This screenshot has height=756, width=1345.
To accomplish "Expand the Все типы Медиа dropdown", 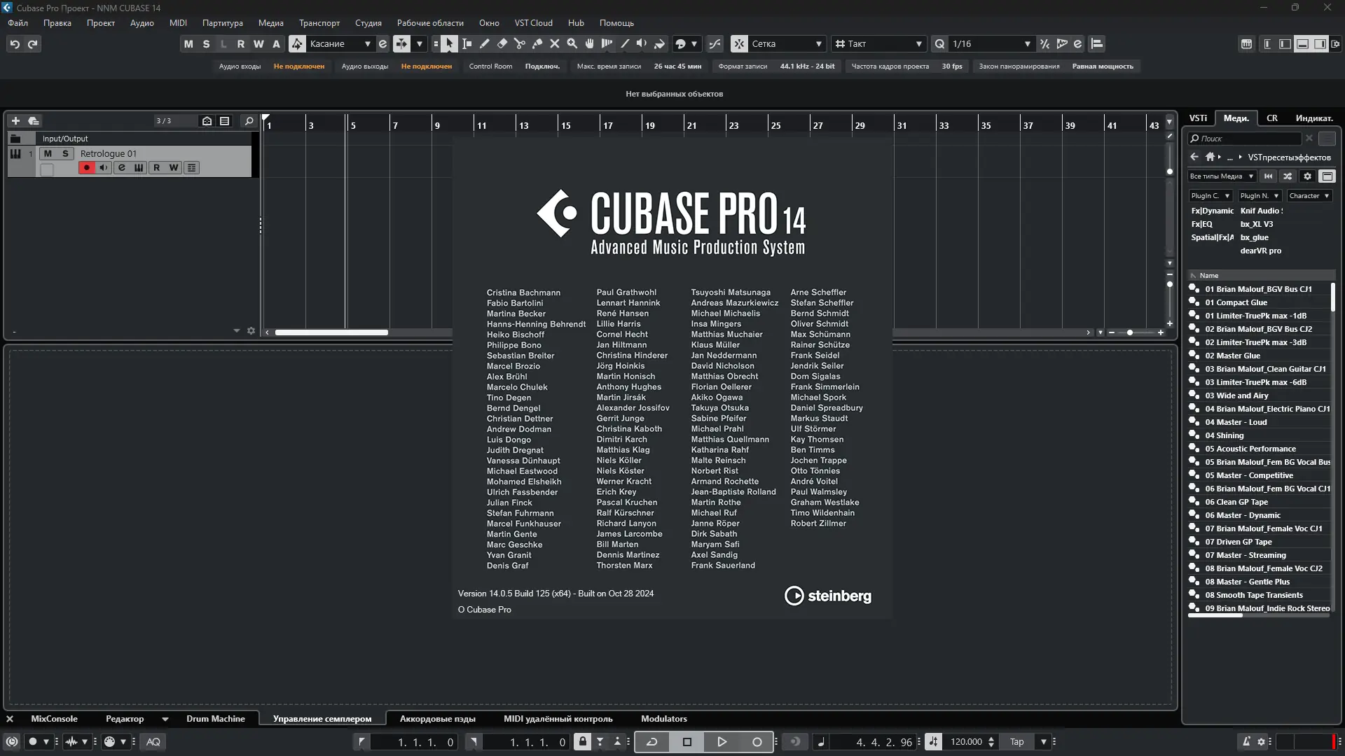I will pyautogui.click(x=1221, y=176).
